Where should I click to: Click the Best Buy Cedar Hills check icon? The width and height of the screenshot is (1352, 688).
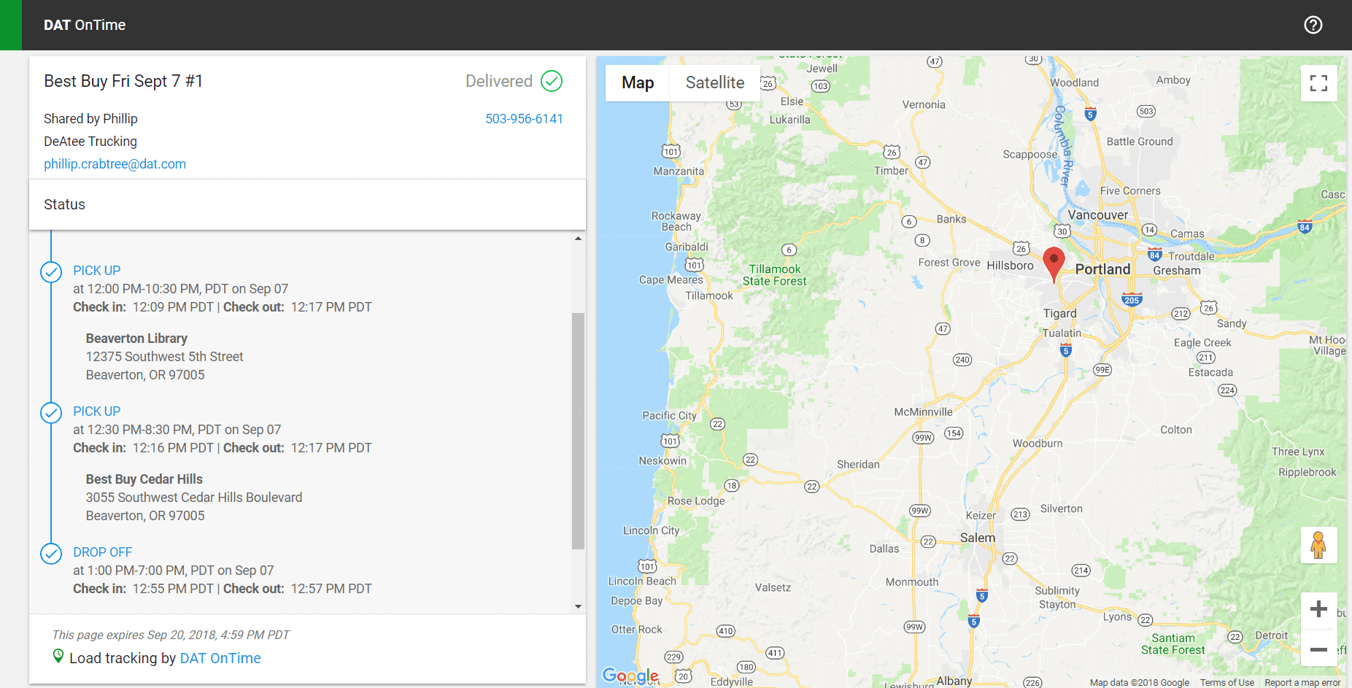click(51, 413)
